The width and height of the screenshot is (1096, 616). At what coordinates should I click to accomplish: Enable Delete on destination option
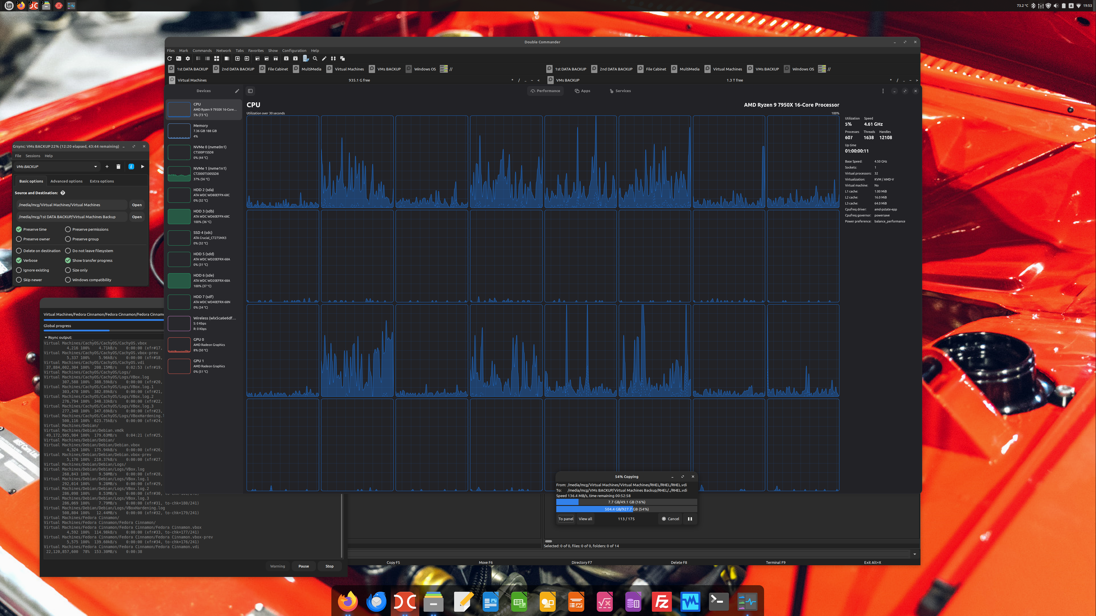(x=19, y=251)
